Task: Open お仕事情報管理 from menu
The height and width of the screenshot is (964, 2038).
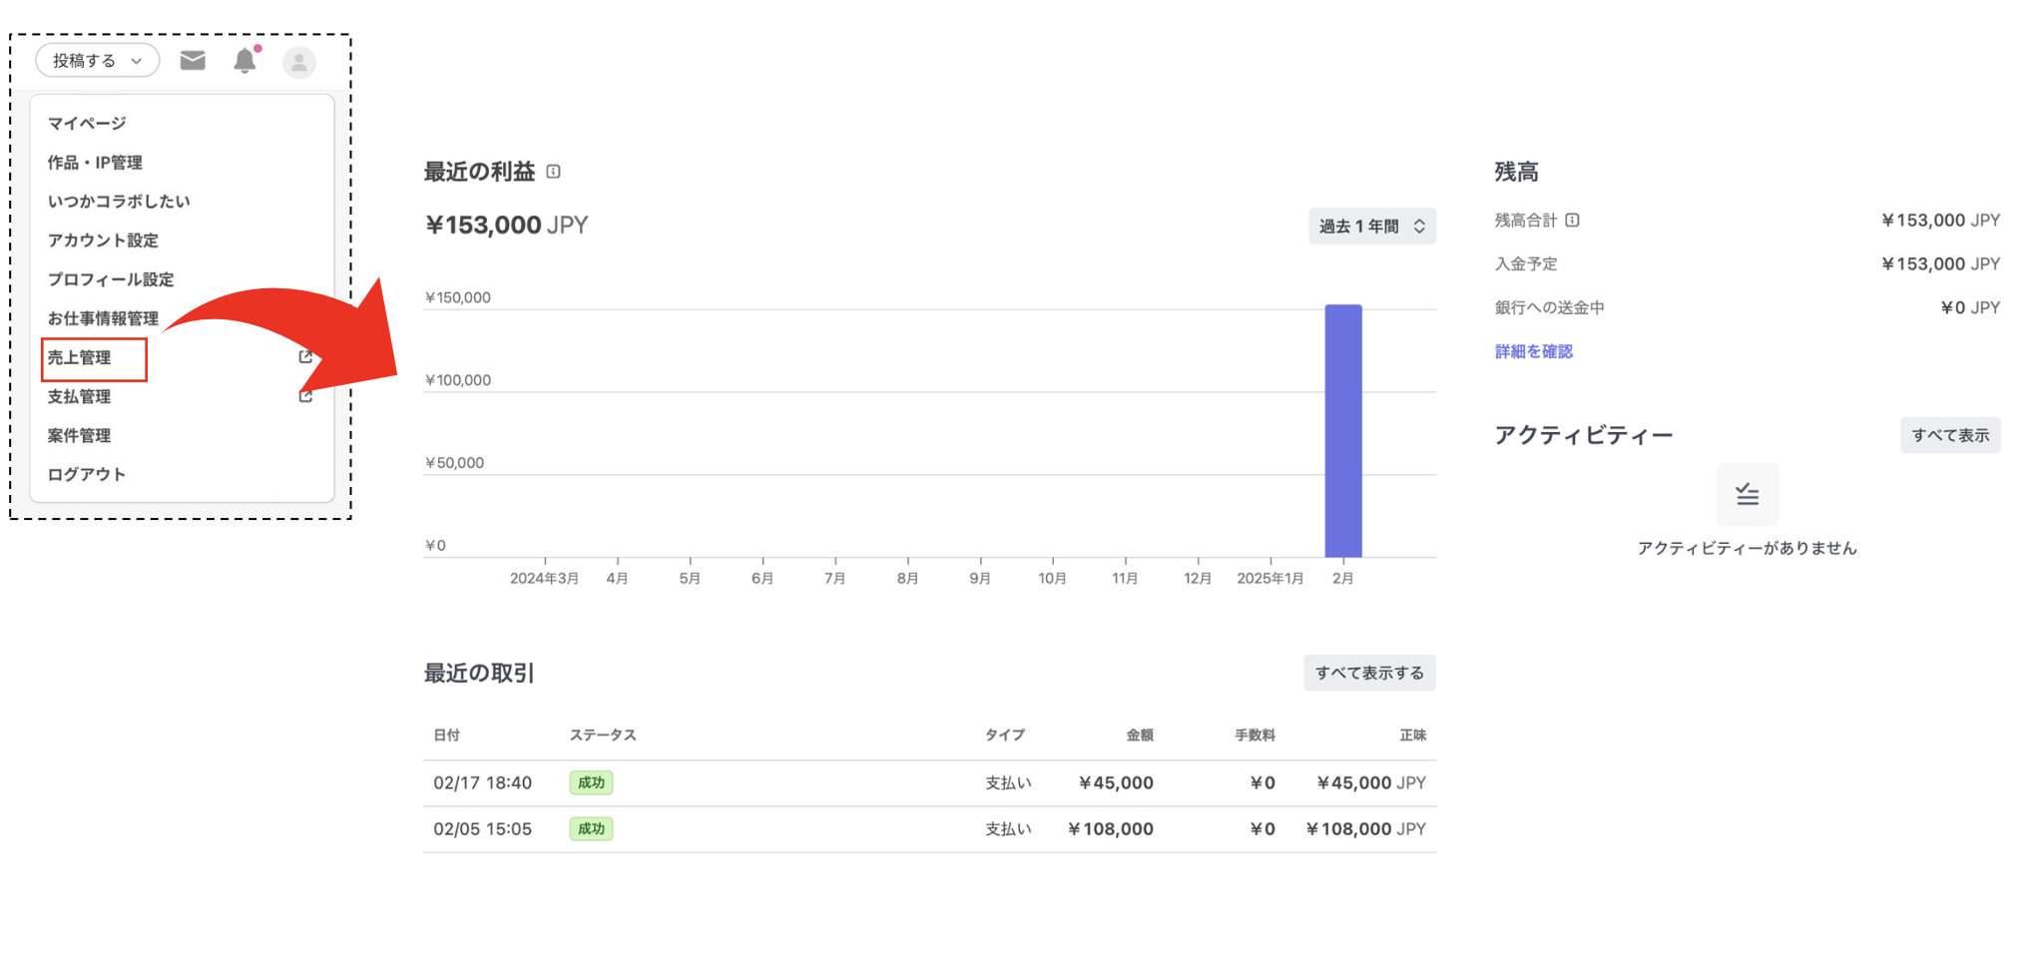Action: pos(103,318)
